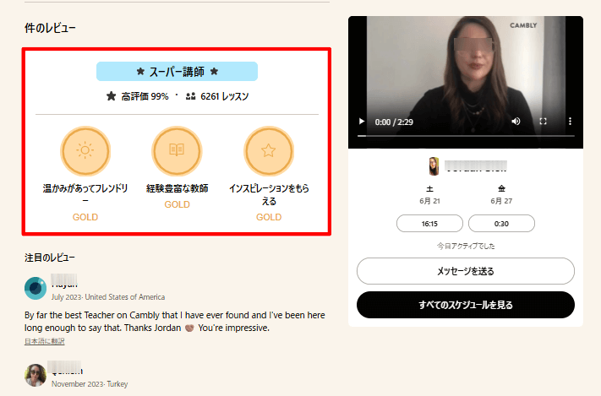
Task: Click 日本語に翻訳 link under first review
Action: click(x=45, y=341)
